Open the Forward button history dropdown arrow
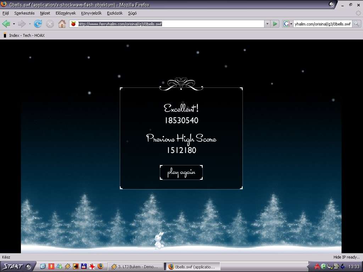Image resolution: width=363 pixels, height=272 pixels. click(30, 24)
